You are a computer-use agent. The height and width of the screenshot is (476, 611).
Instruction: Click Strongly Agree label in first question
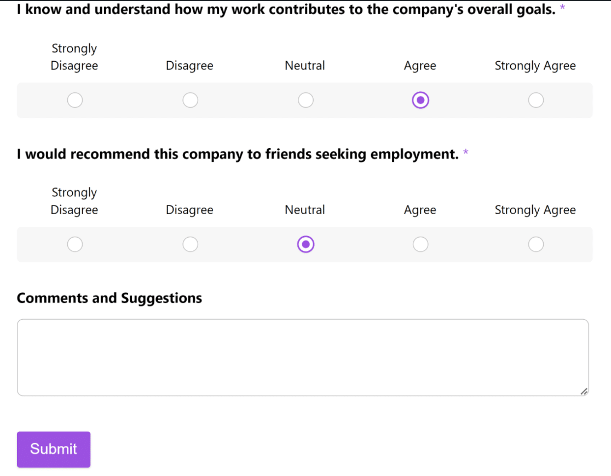pos(535,66)
